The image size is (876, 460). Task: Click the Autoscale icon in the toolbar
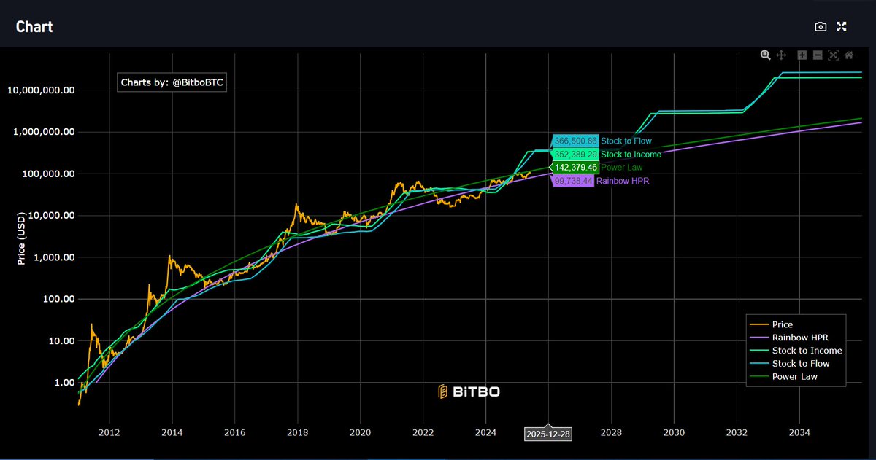click(x=833, y=55)
